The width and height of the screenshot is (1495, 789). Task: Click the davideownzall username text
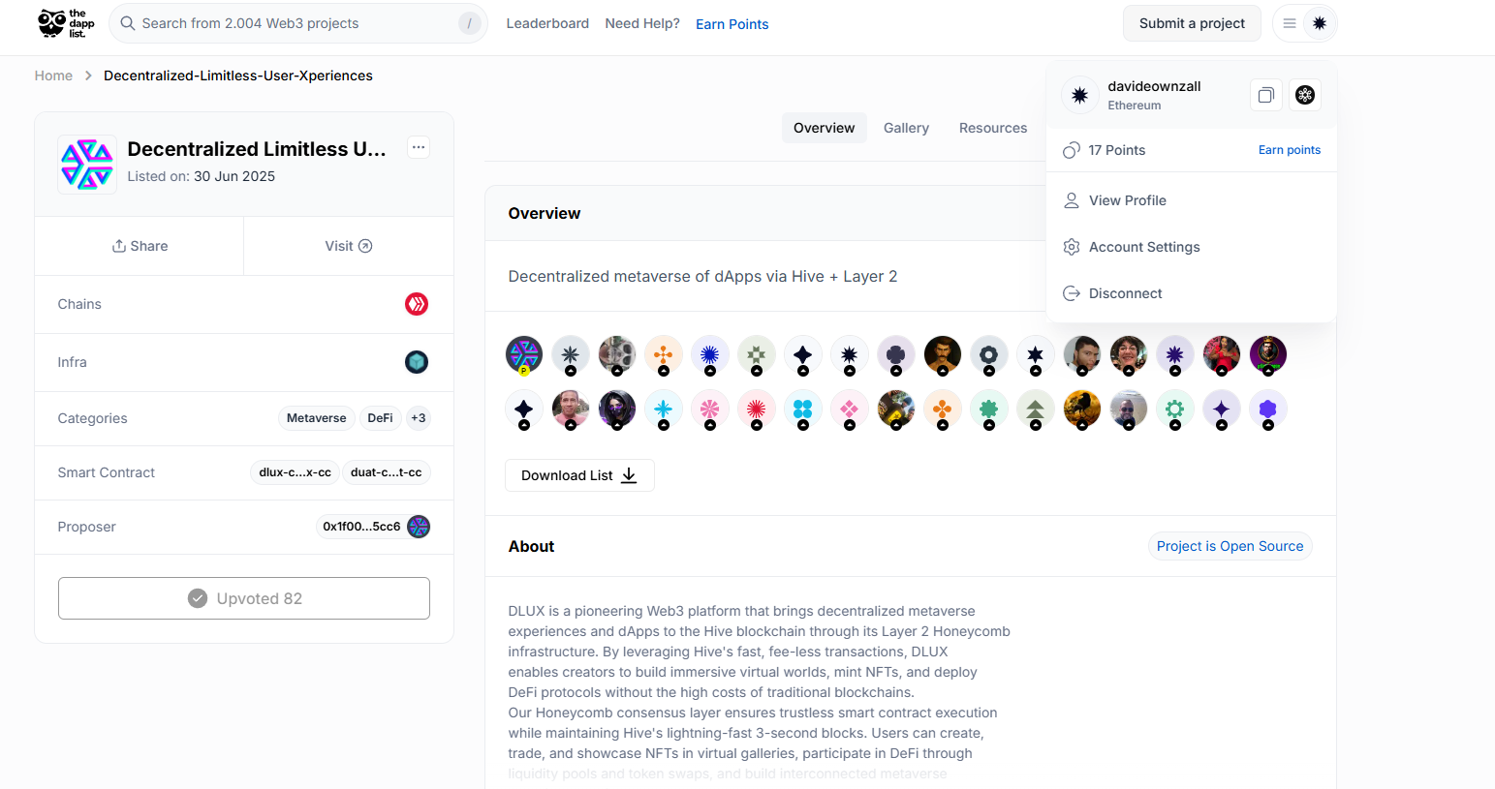[1154, 86]
